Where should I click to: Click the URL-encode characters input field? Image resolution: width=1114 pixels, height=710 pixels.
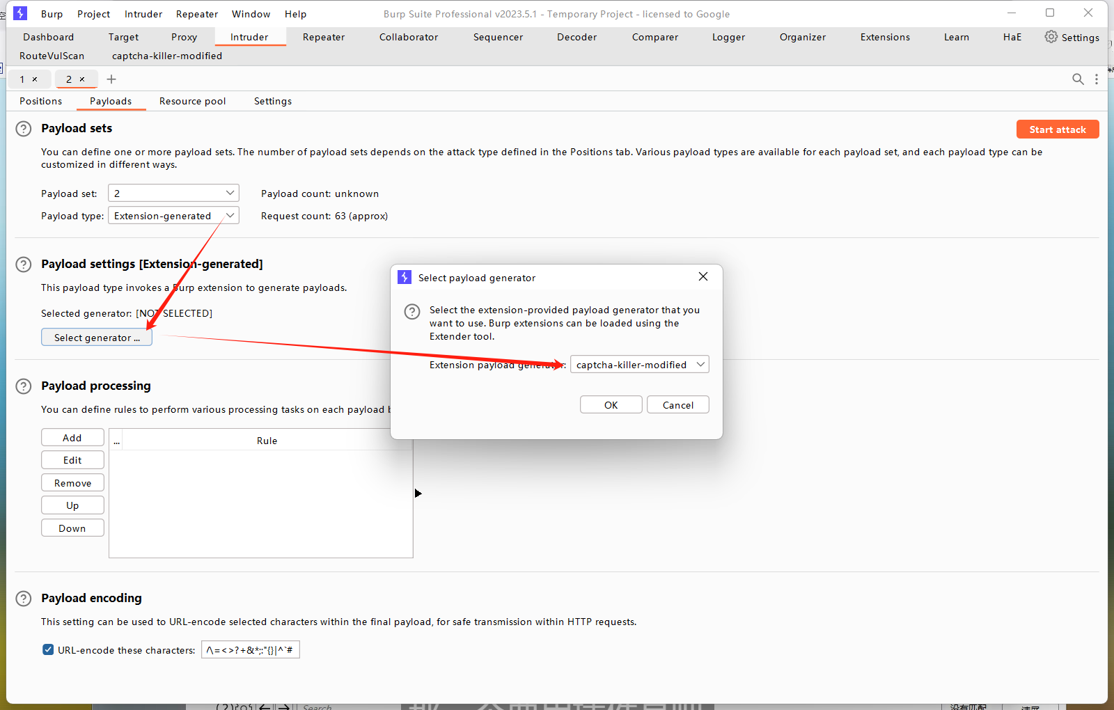pos(251,649)
